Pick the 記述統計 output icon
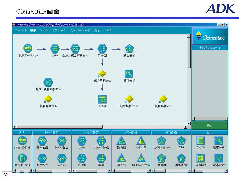The height and width of the screenshot is (179, 239). tap(219, 158)
